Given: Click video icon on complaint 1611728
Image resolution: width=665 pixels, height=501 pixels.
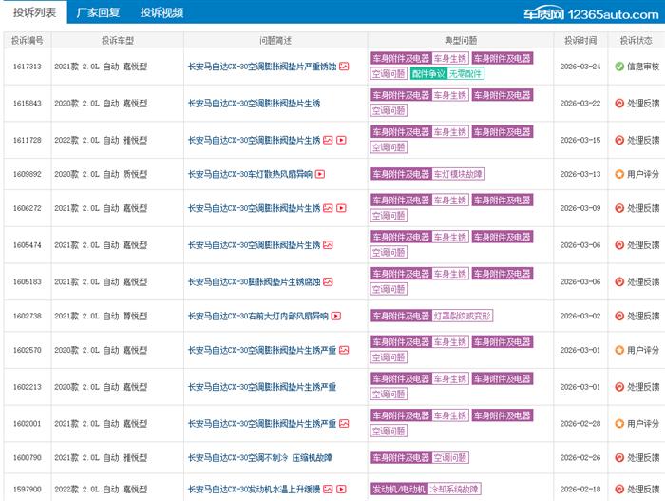Looking at the screenshot, I should [342, 140].
